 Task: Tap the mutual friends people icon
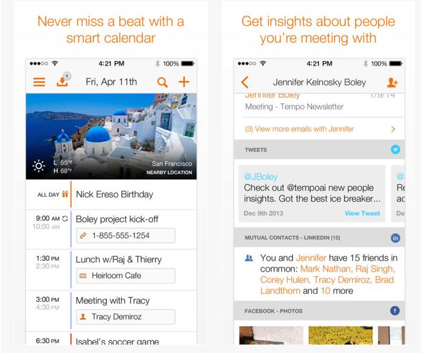click(x=249, y=258)
